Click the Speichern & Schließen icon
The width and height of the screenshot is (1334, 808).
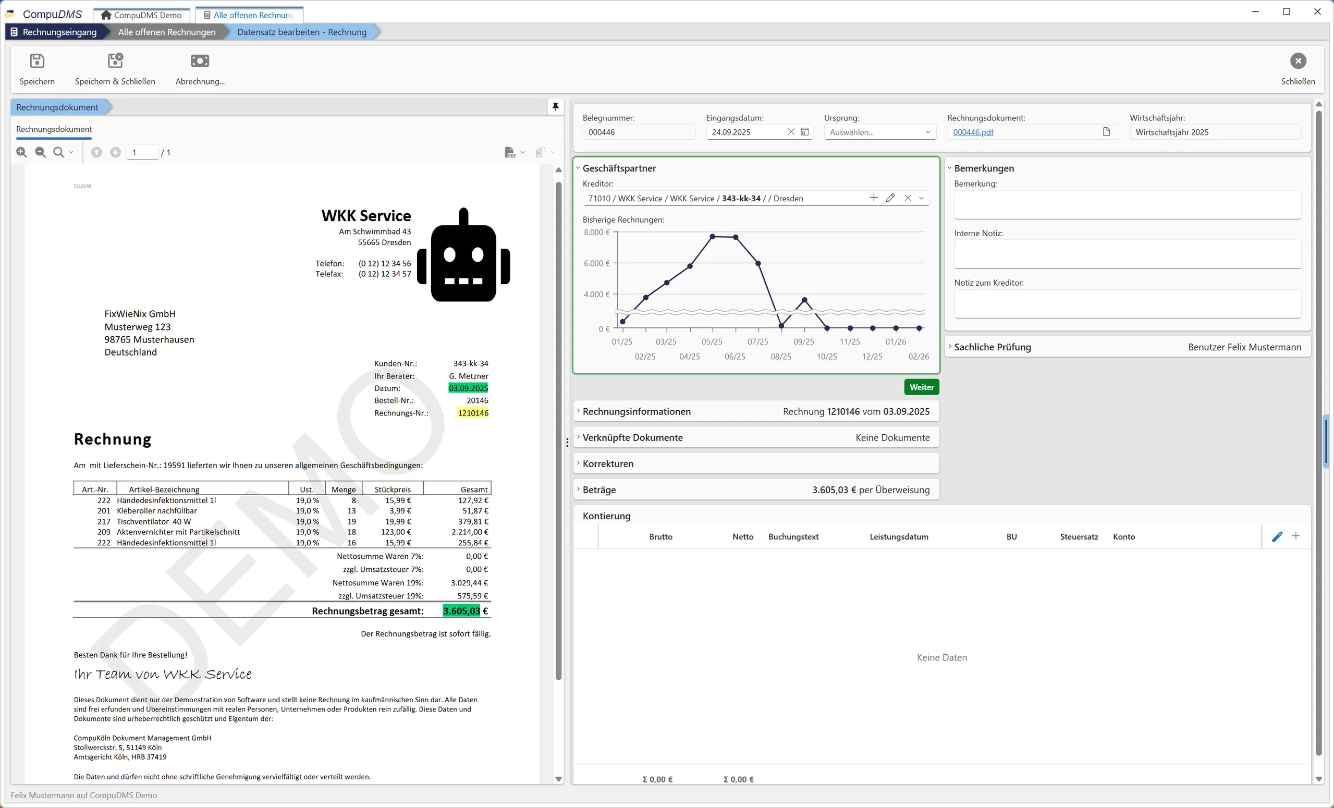(115, 60)
